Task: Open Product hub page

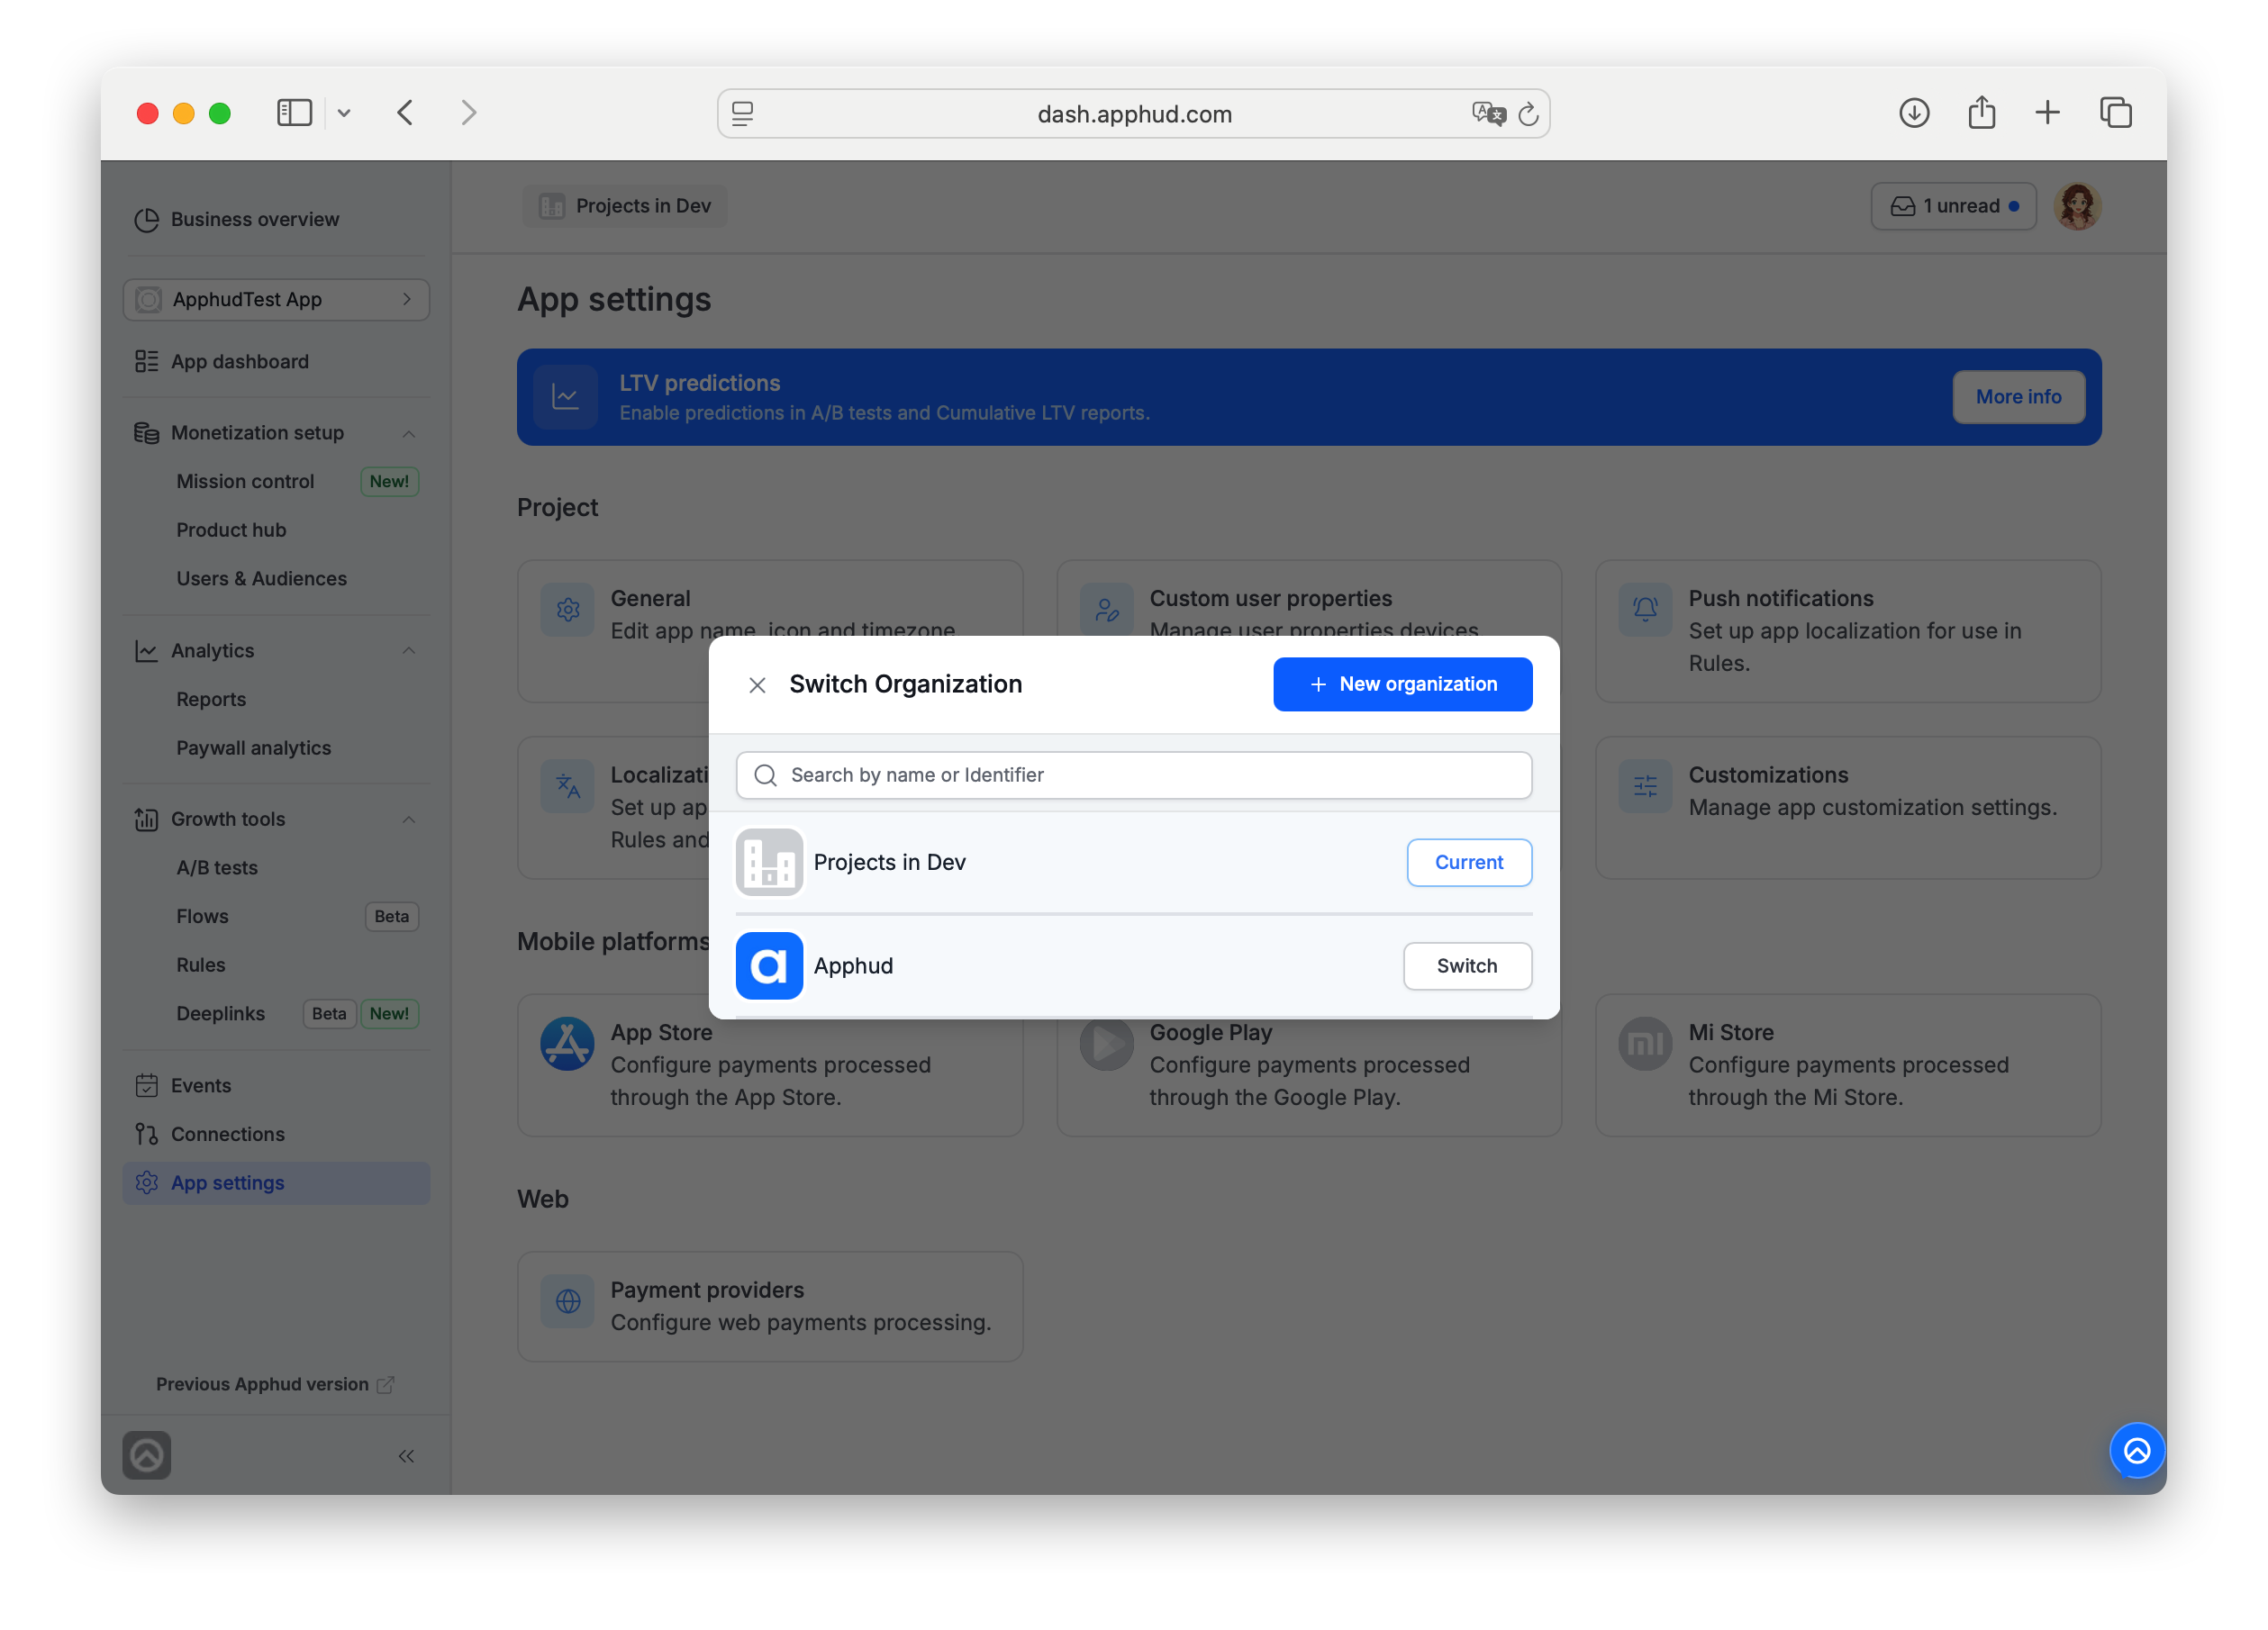Action: pyautogui.click(x=231, y=530)
